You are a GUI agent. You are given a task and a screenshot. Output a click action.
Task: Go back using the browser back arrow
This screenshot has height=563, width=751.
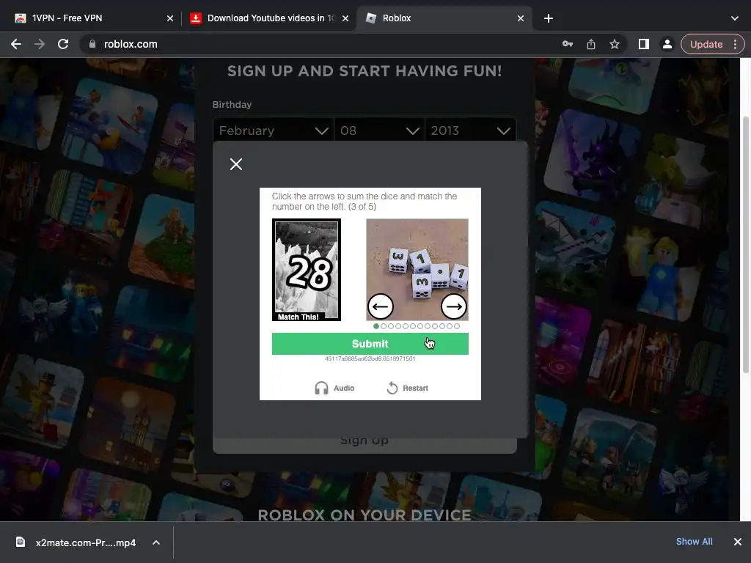(16, 44)
